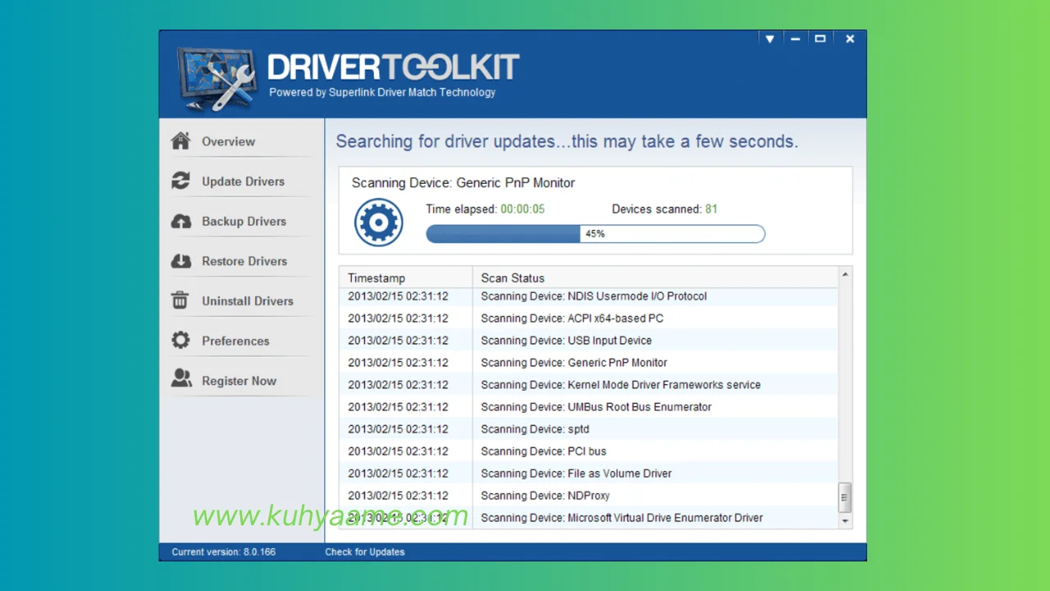Click the Scan Status column header
This screenshot has width=1050, height=591.
[655, 277]
